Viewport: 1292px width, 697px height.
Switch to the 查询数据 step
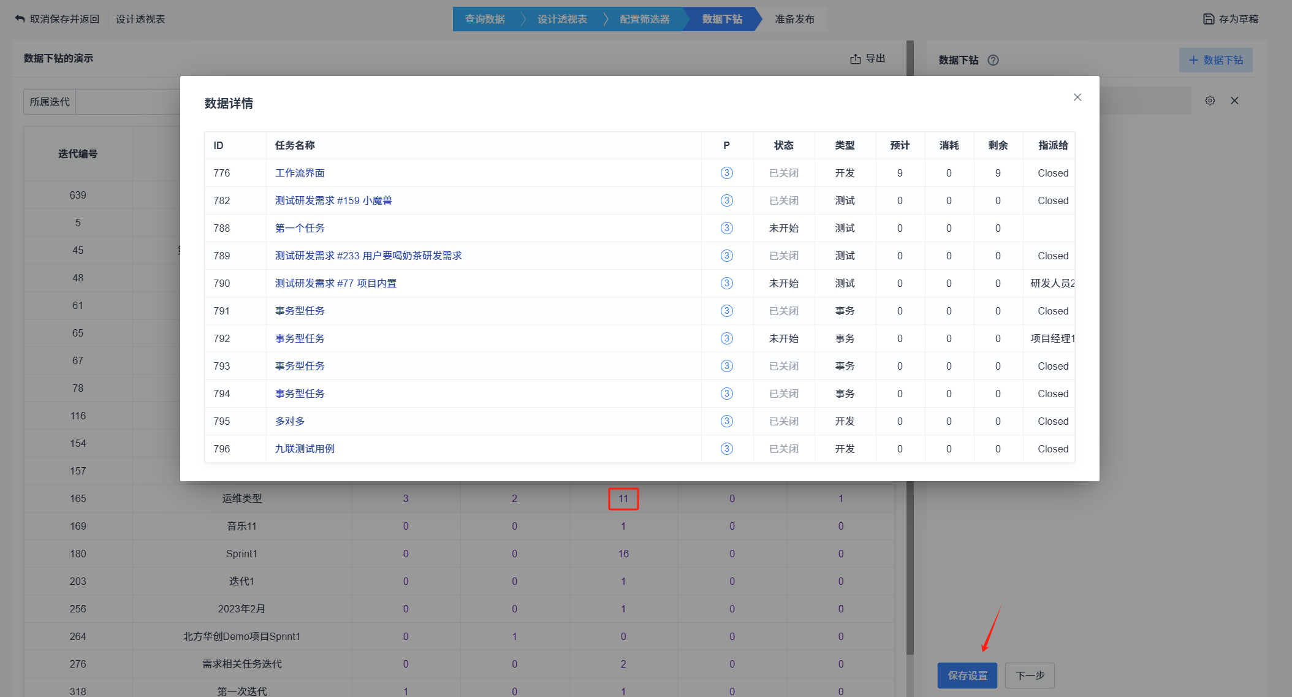point(484,19)
